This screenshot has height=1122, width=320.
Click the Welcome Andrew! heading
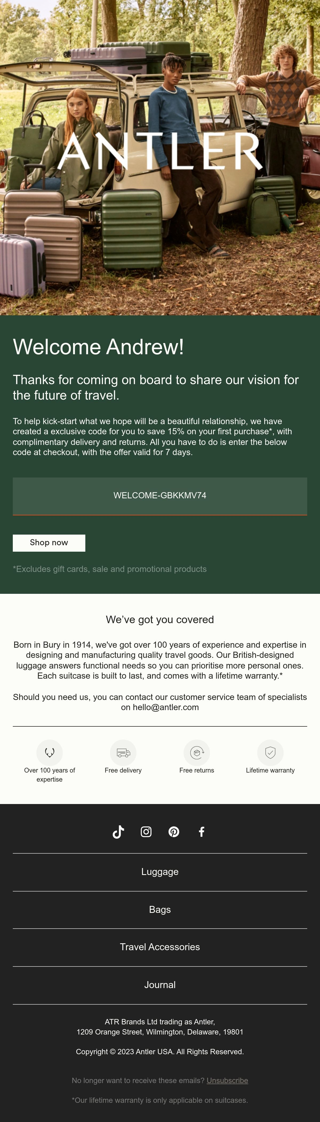(98, 347)
